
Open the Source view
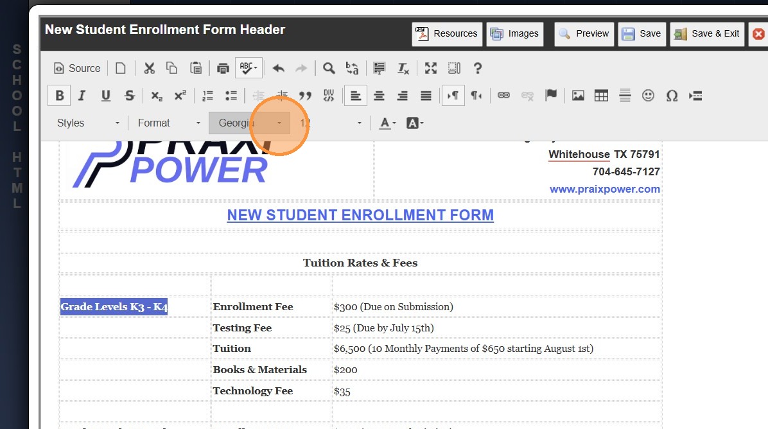pos(77,68)
